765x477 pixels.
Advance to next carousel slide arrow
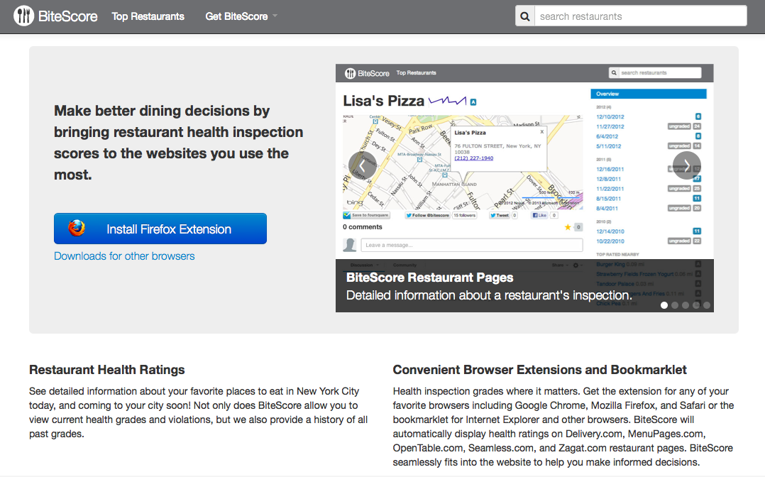coord(686,165)
